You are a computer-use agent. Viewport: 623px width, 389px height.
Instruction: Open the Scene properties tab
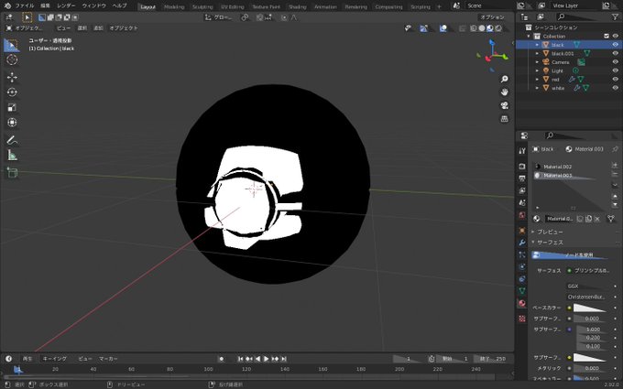click(522, 203)
